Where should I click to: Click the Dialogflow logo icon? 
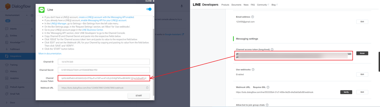(x=8, y=6)
